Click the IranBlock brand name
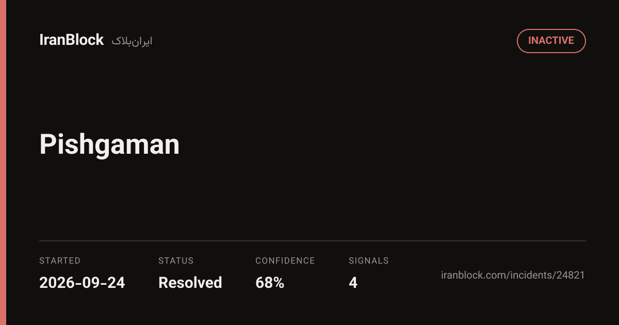This screenshot has width=619, height=325. 72,40
